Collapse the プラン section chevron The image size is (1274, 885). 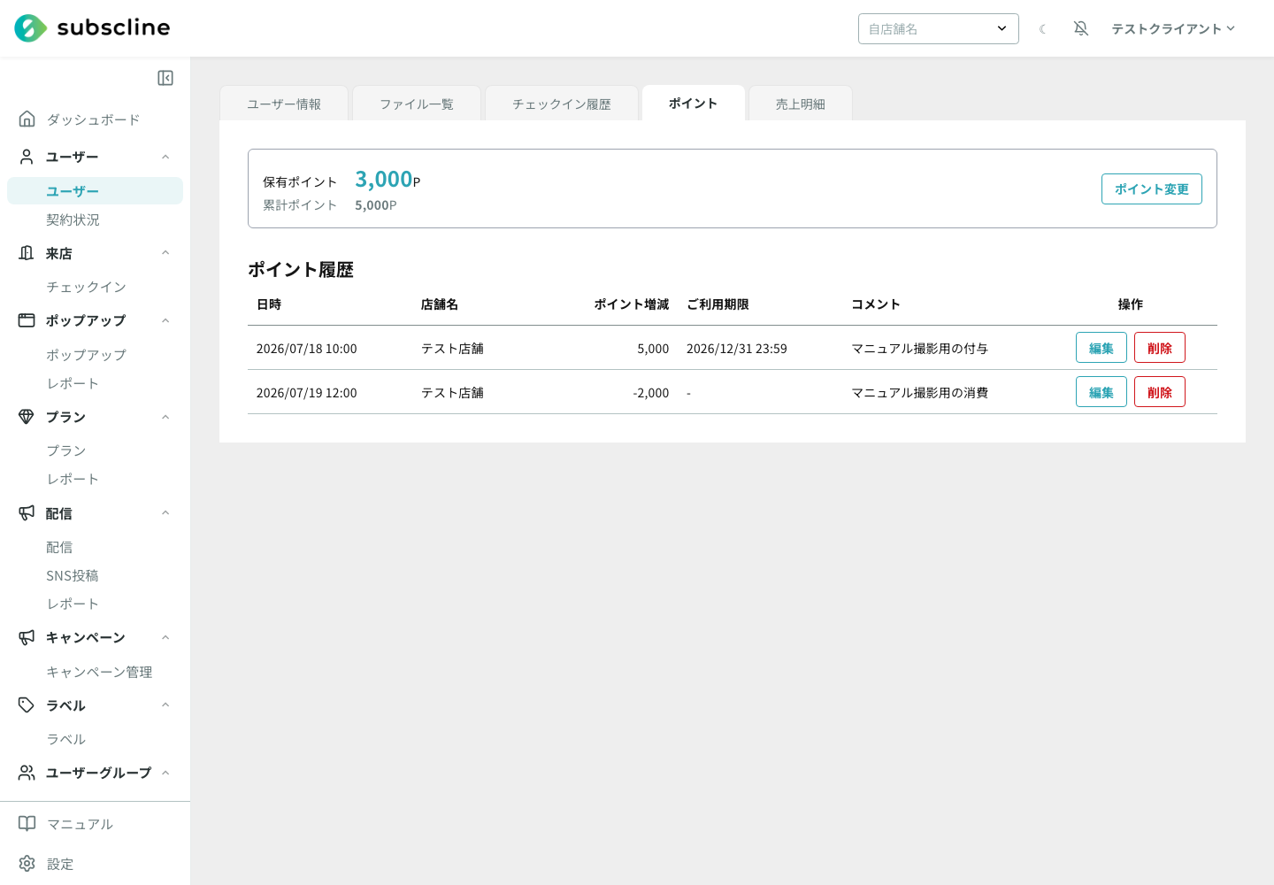point(165,417)
